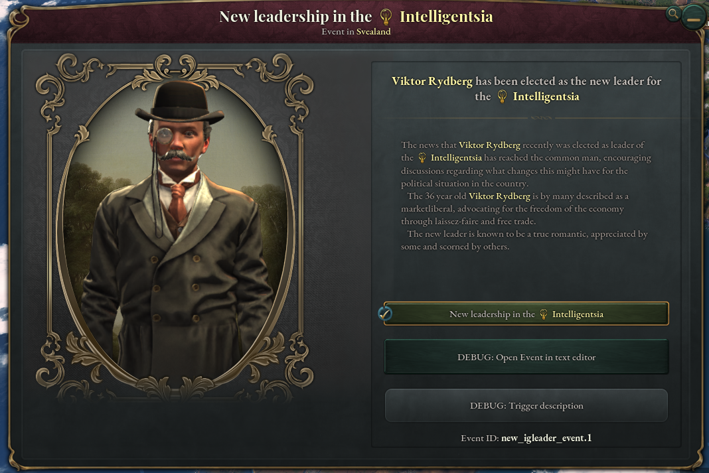The image size is (709, 473).
Task: Minimize the event window with the minus button
Action: click(x=694, y=19)
